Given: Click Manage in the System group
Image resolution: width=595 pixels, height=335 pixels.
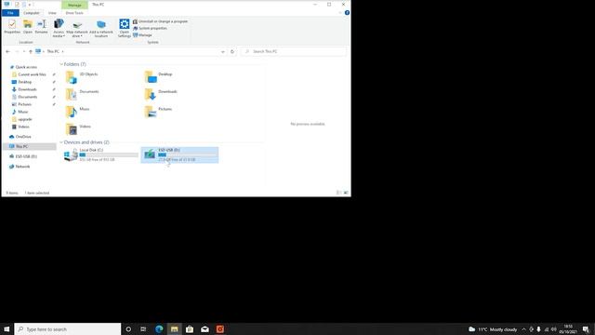Looking at the screenshot, I should click(142, 35).
